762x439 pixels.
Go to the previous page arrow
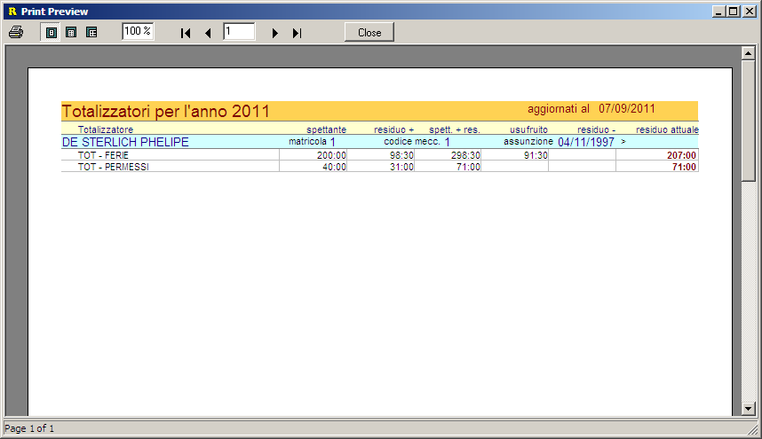(208, 33)
